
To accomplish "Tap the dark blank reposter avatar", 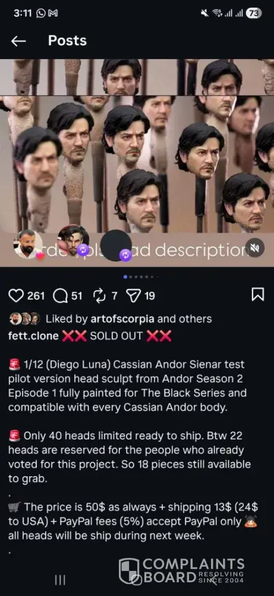I will [x=116, y=246].
